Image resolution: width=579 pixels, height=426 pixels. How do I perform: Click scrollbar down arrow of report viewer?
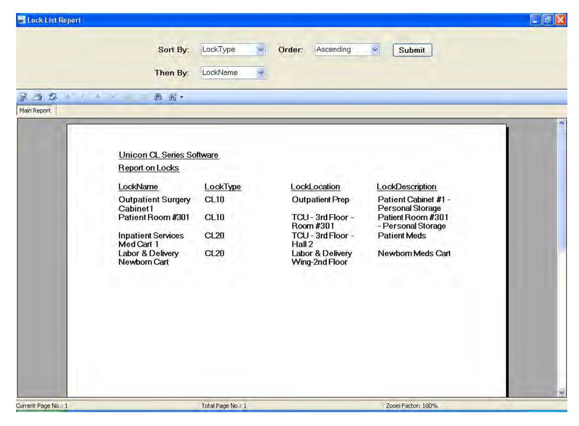[562, 392]
